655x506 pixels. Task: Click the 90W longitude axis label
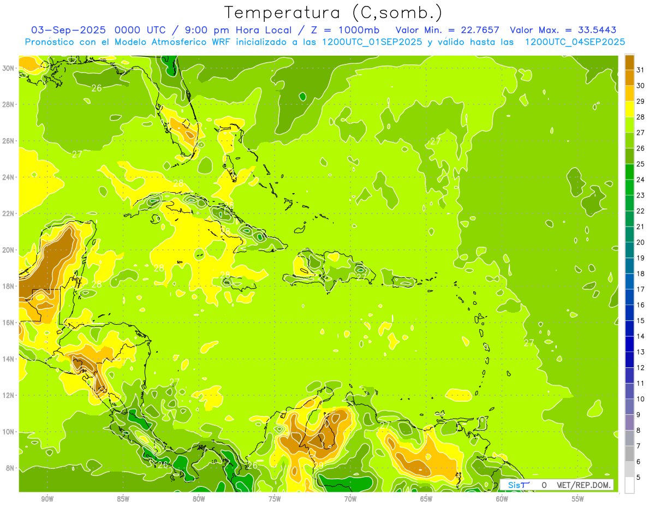click(47, 499)
